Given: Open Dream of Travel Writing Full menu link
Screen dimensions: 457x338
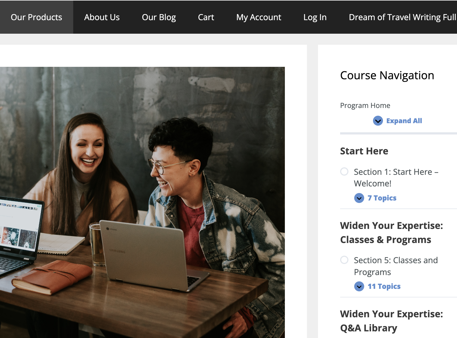Looking at the screenshot, I should tap(402, 17).
